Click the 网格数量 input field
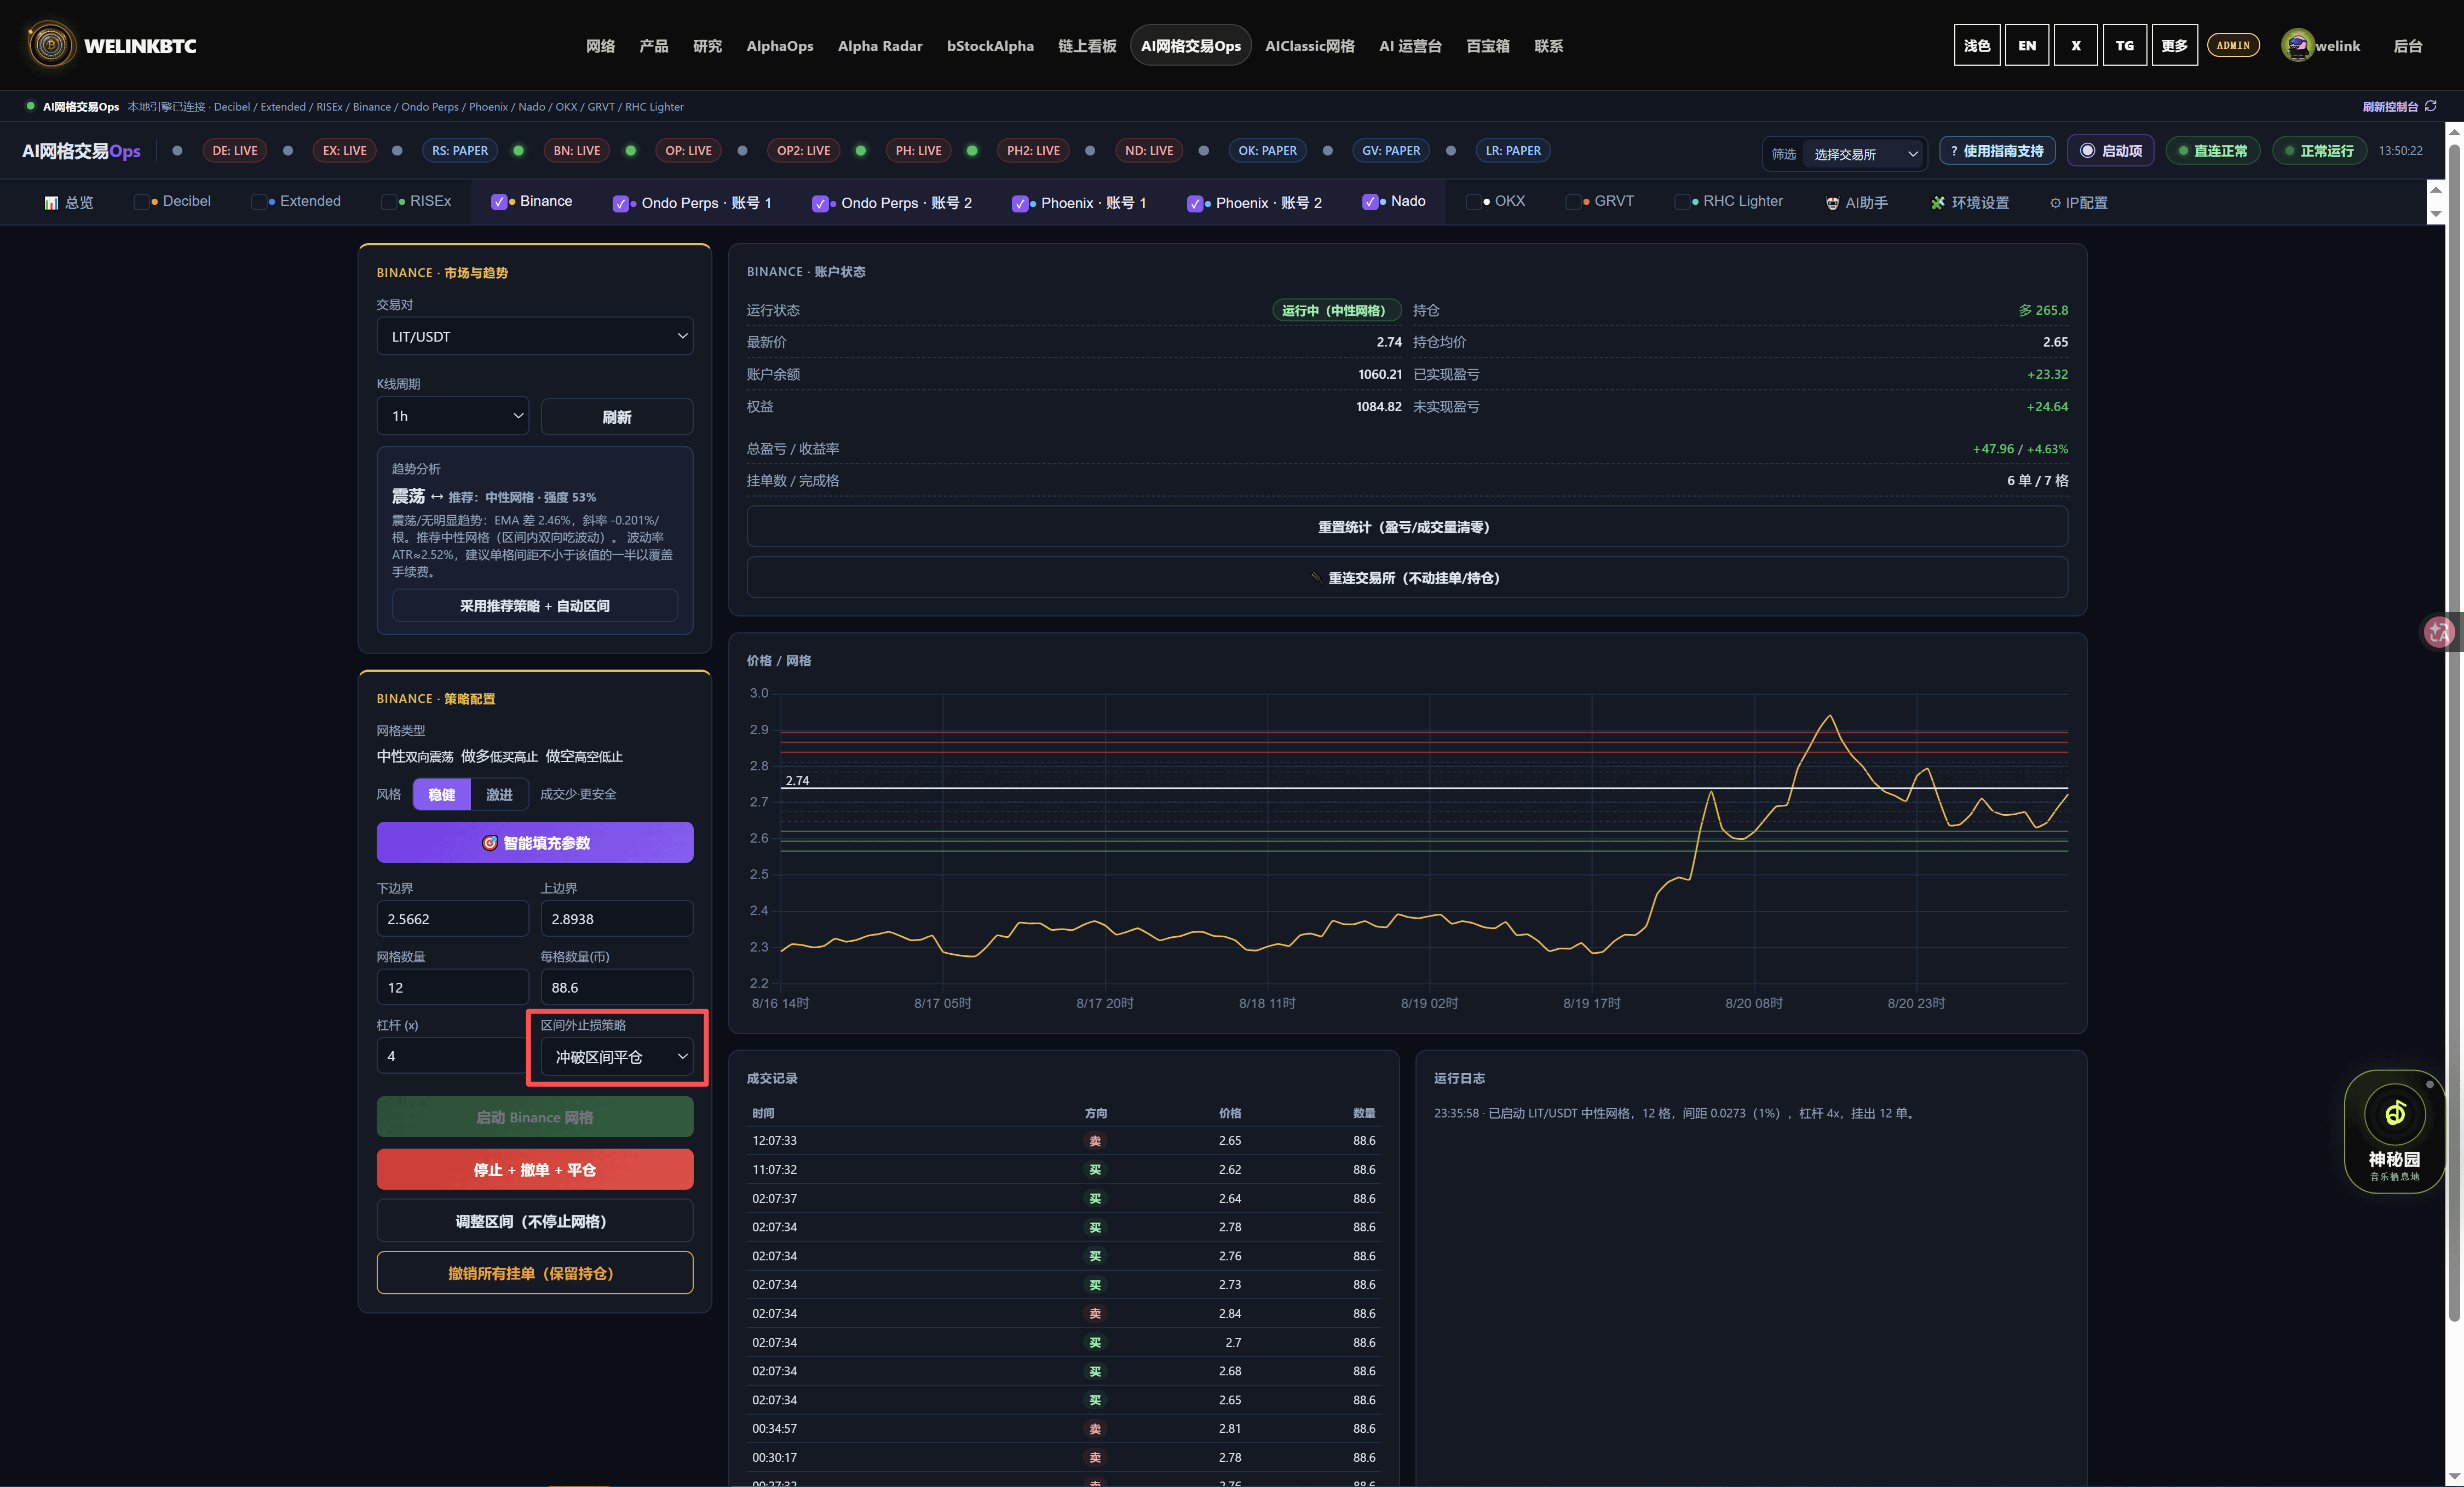 tap(452, 987)
